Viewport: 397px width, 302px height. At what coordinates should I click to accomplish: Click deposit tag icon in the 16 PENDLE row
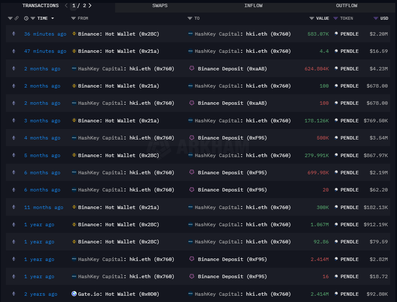pos(192,276)
